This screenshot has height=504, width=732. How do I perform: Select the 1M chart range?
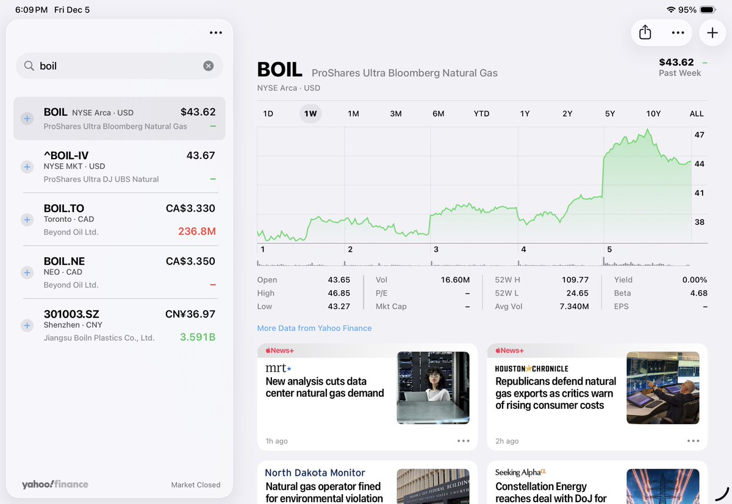pyautogui.click(x=353, y=113)
